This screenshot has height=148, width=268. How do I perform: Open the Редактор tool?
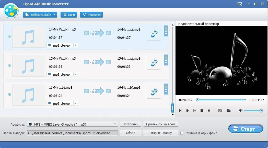pos(91,15)
